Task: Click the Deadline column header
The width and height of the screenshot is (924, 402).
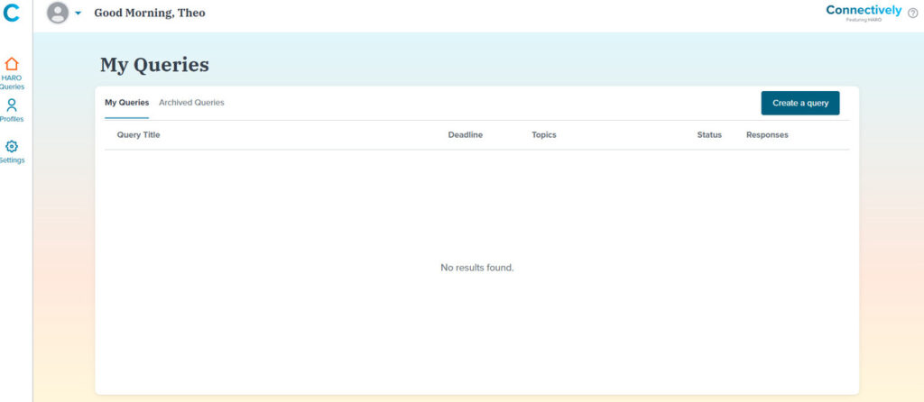Action: coord(465,135)
